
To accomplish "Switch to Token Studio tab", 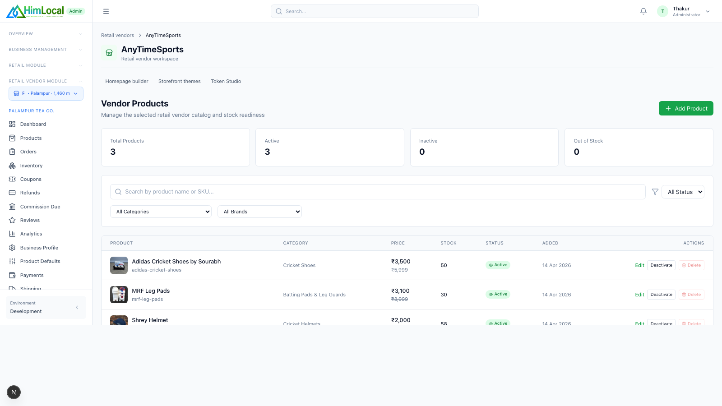I will coord(226,81).
